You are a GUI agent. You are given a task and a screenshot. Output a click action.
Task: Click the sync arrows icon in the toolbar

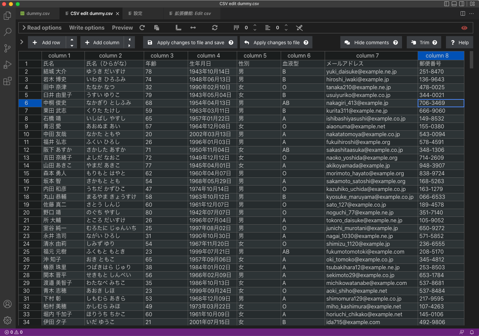(215, 28)
